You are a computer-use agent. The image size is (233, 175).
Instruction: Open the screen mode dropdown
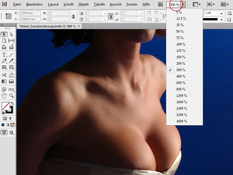point(211,4)
